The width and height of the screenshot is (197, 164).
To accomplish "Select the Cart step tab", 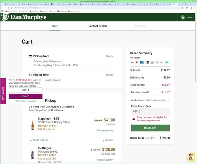I will click(55, 26).
